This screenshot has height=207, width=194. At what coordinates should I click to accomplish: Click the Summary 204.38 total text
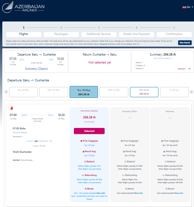[x=163, y=54]
